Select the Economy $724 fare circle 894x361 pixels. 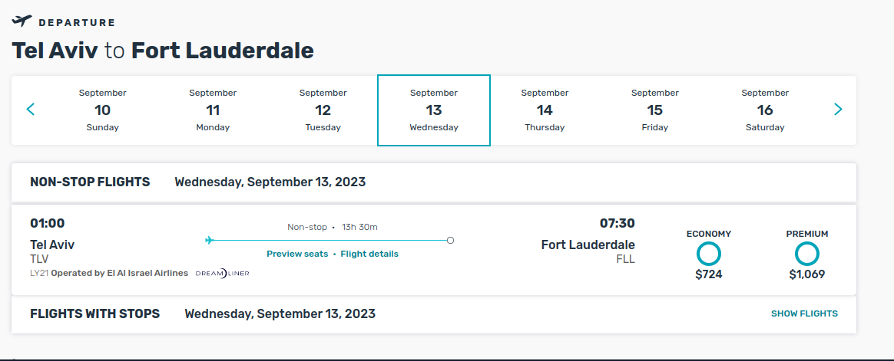point(709,254)
